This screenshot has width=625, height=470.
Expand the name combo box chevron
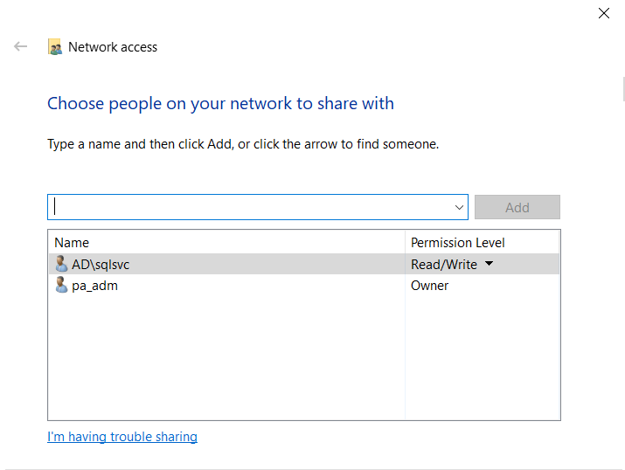click(459, 207)
